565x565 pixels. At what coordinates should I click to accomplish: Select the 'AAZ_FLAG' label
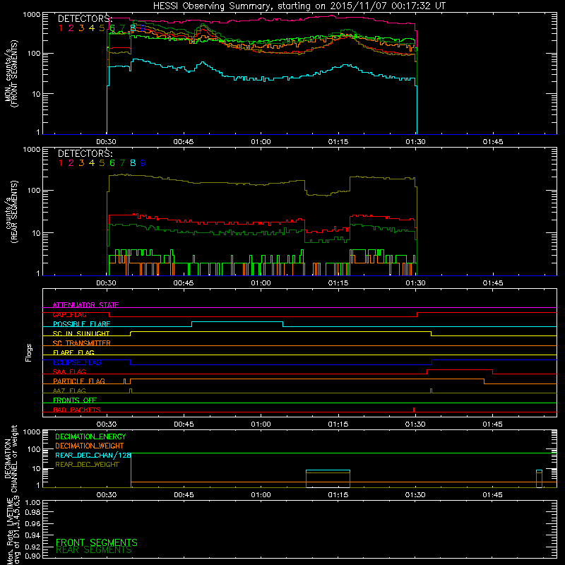(69, 391)
